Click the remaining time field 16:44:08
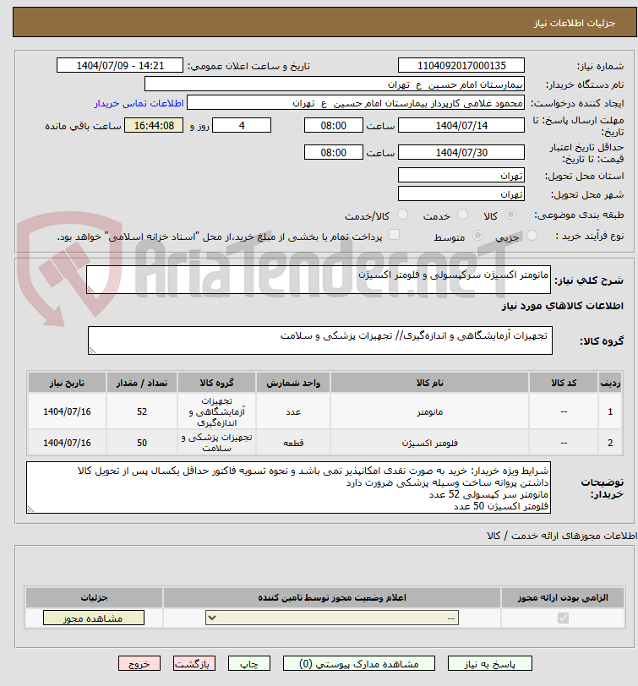 154,126
